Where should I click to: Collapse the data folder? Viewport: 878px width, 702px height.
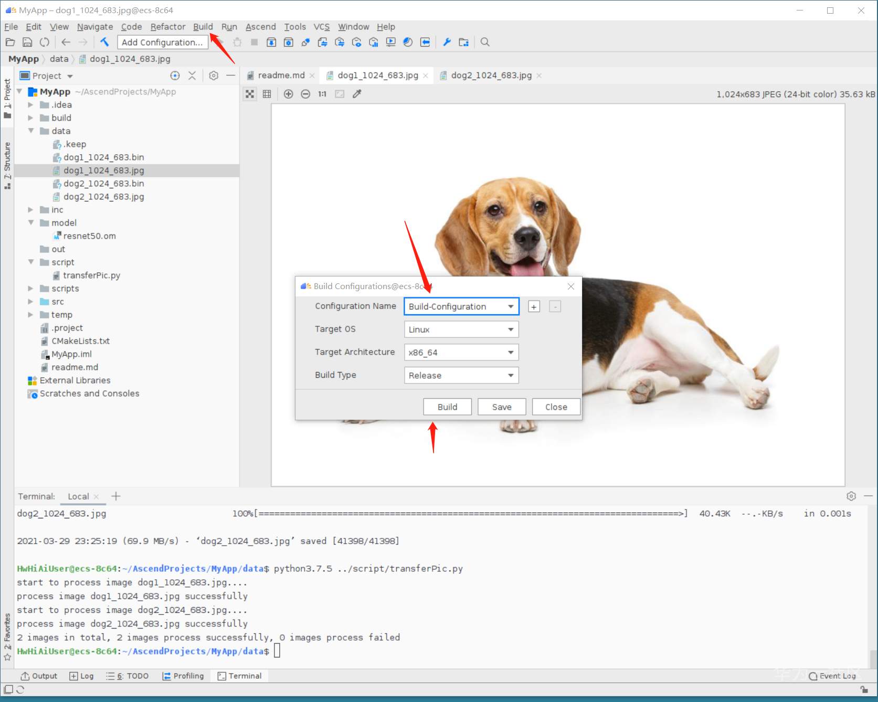(31, 131)
